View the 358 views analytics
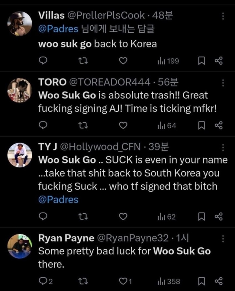The width and height of the screenshot is (235, 291). 169,282
